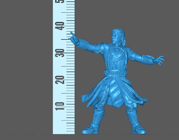Click the pointing hand touching the ruler
Image resolution: width=179 pixels, height=140 pixels.
click(x=74, y=38)
